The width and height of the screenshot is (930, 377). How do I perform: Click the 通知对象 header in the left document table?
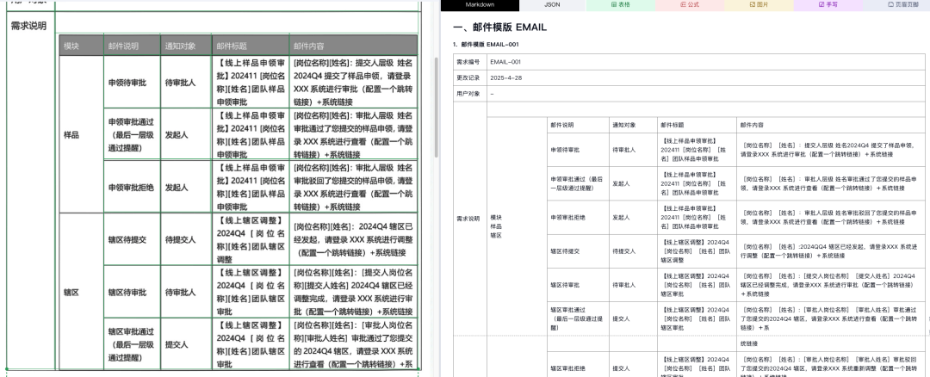[x=186, y=46]
